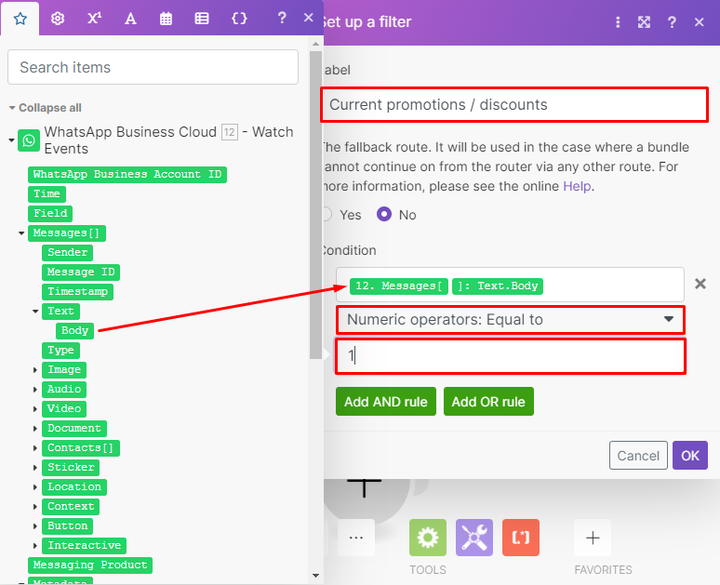The height and width of the screenshot is (585, 720).
Task: Open text and binary functions tab
Action: [x=130, y=19]
